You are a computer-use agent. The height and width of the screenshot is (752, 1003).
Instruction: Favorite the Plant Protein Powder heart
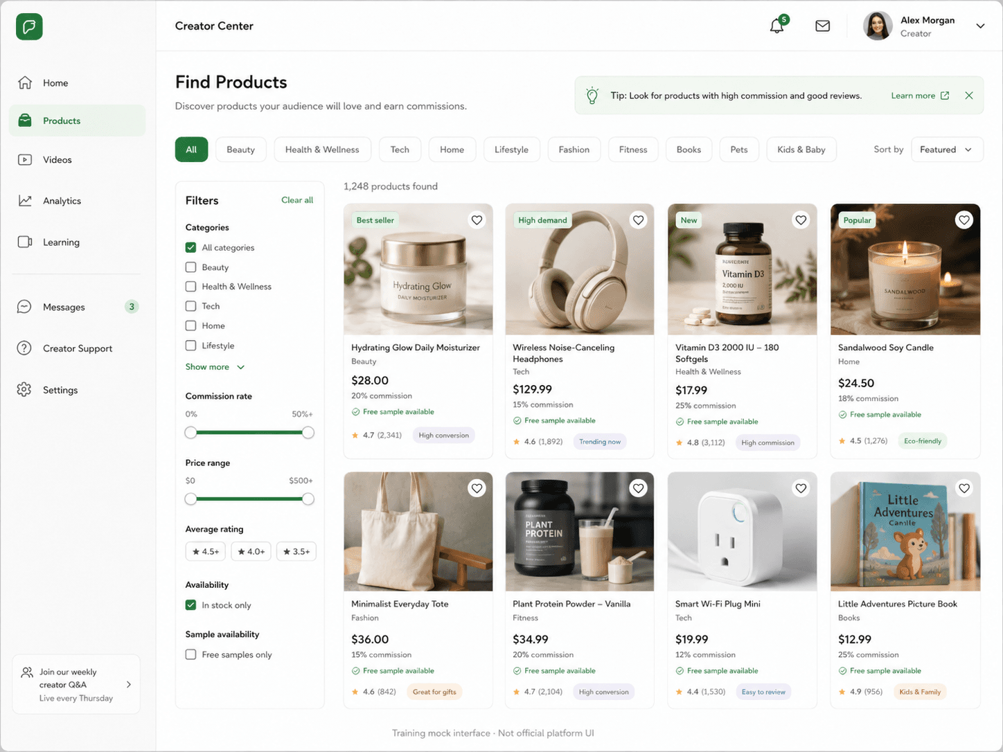coord(638,488)
